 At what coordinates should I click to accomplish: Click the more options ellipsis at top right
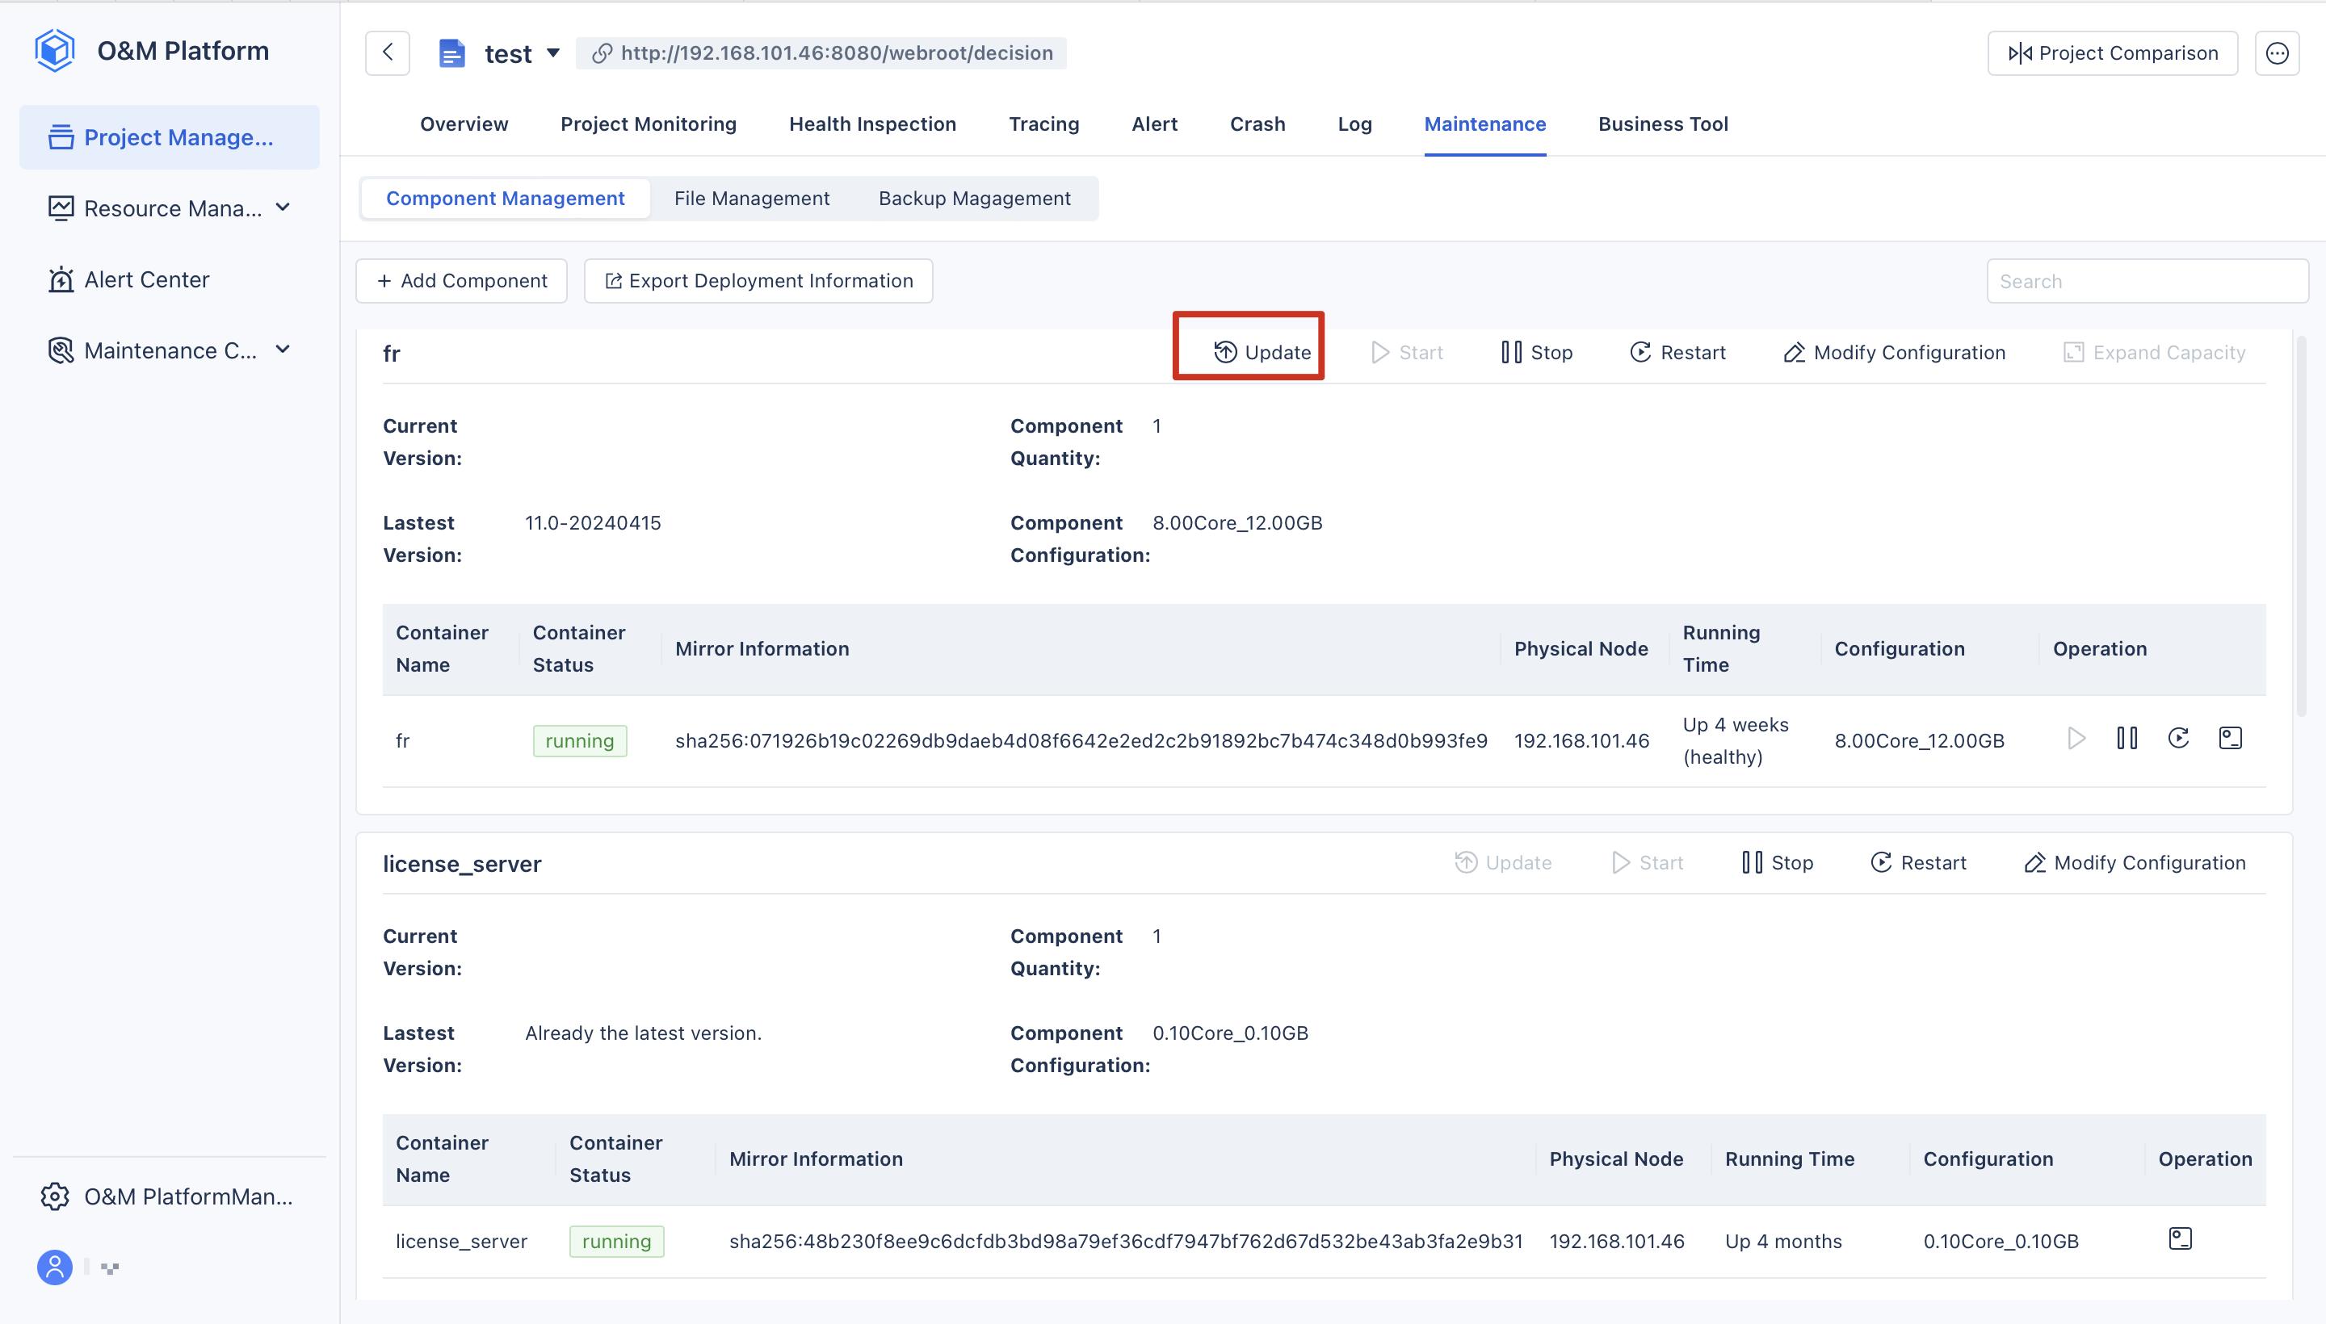pos(2277,52)
